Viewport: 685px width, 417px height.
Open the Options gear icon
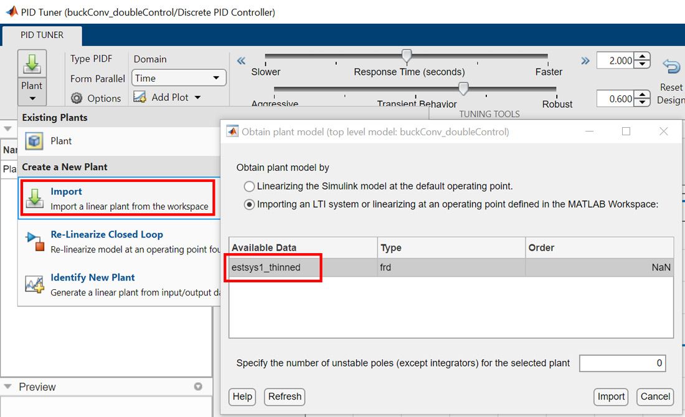tap(77, 98)
